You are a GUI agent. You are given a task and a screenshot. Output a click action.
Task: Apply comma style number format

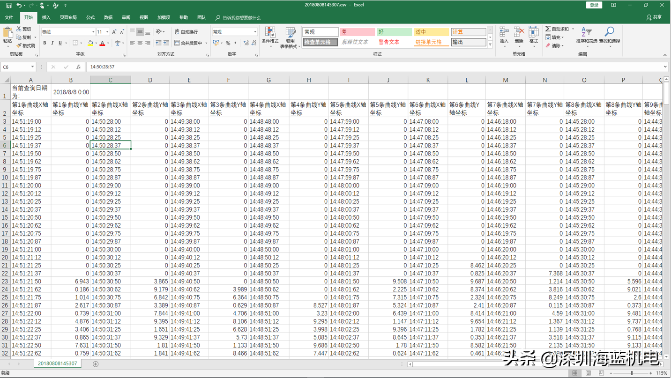coord(235,43)
